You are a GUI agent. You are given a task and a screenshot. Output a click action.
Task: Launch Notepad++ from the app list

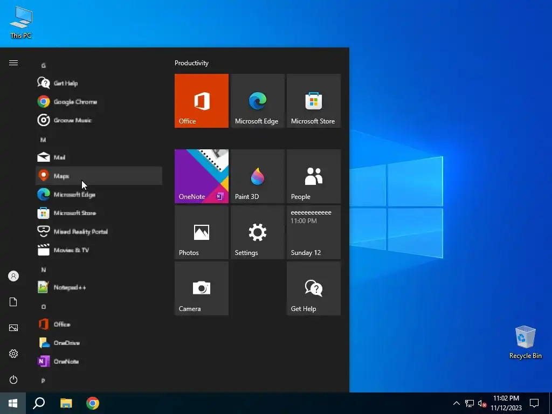(x=99, y=287)
